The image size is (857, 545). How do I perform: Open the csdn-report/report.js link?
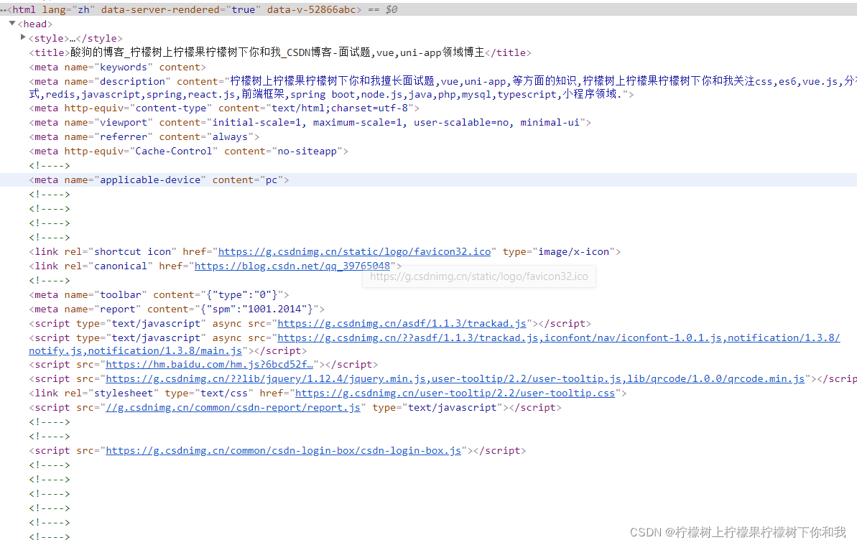tap(233, 407)
